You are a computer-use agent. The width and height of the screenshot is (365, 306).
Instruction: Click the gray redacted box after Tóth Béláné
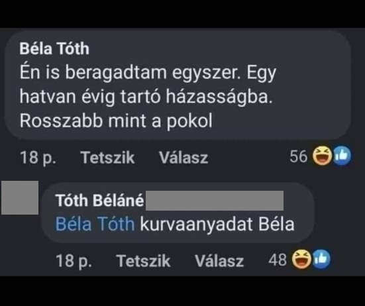215,201
